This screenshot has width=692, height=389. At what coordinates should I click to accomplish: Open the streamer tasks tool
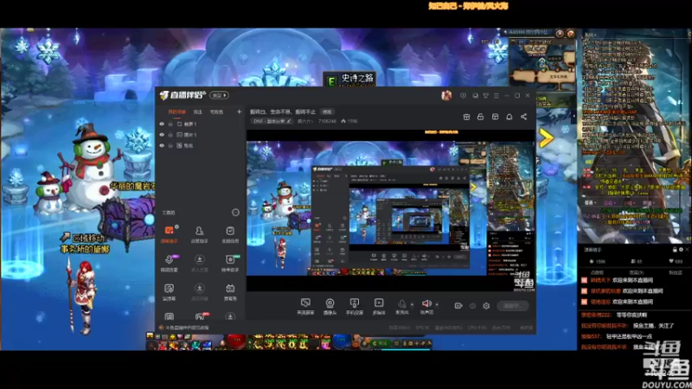230,234
